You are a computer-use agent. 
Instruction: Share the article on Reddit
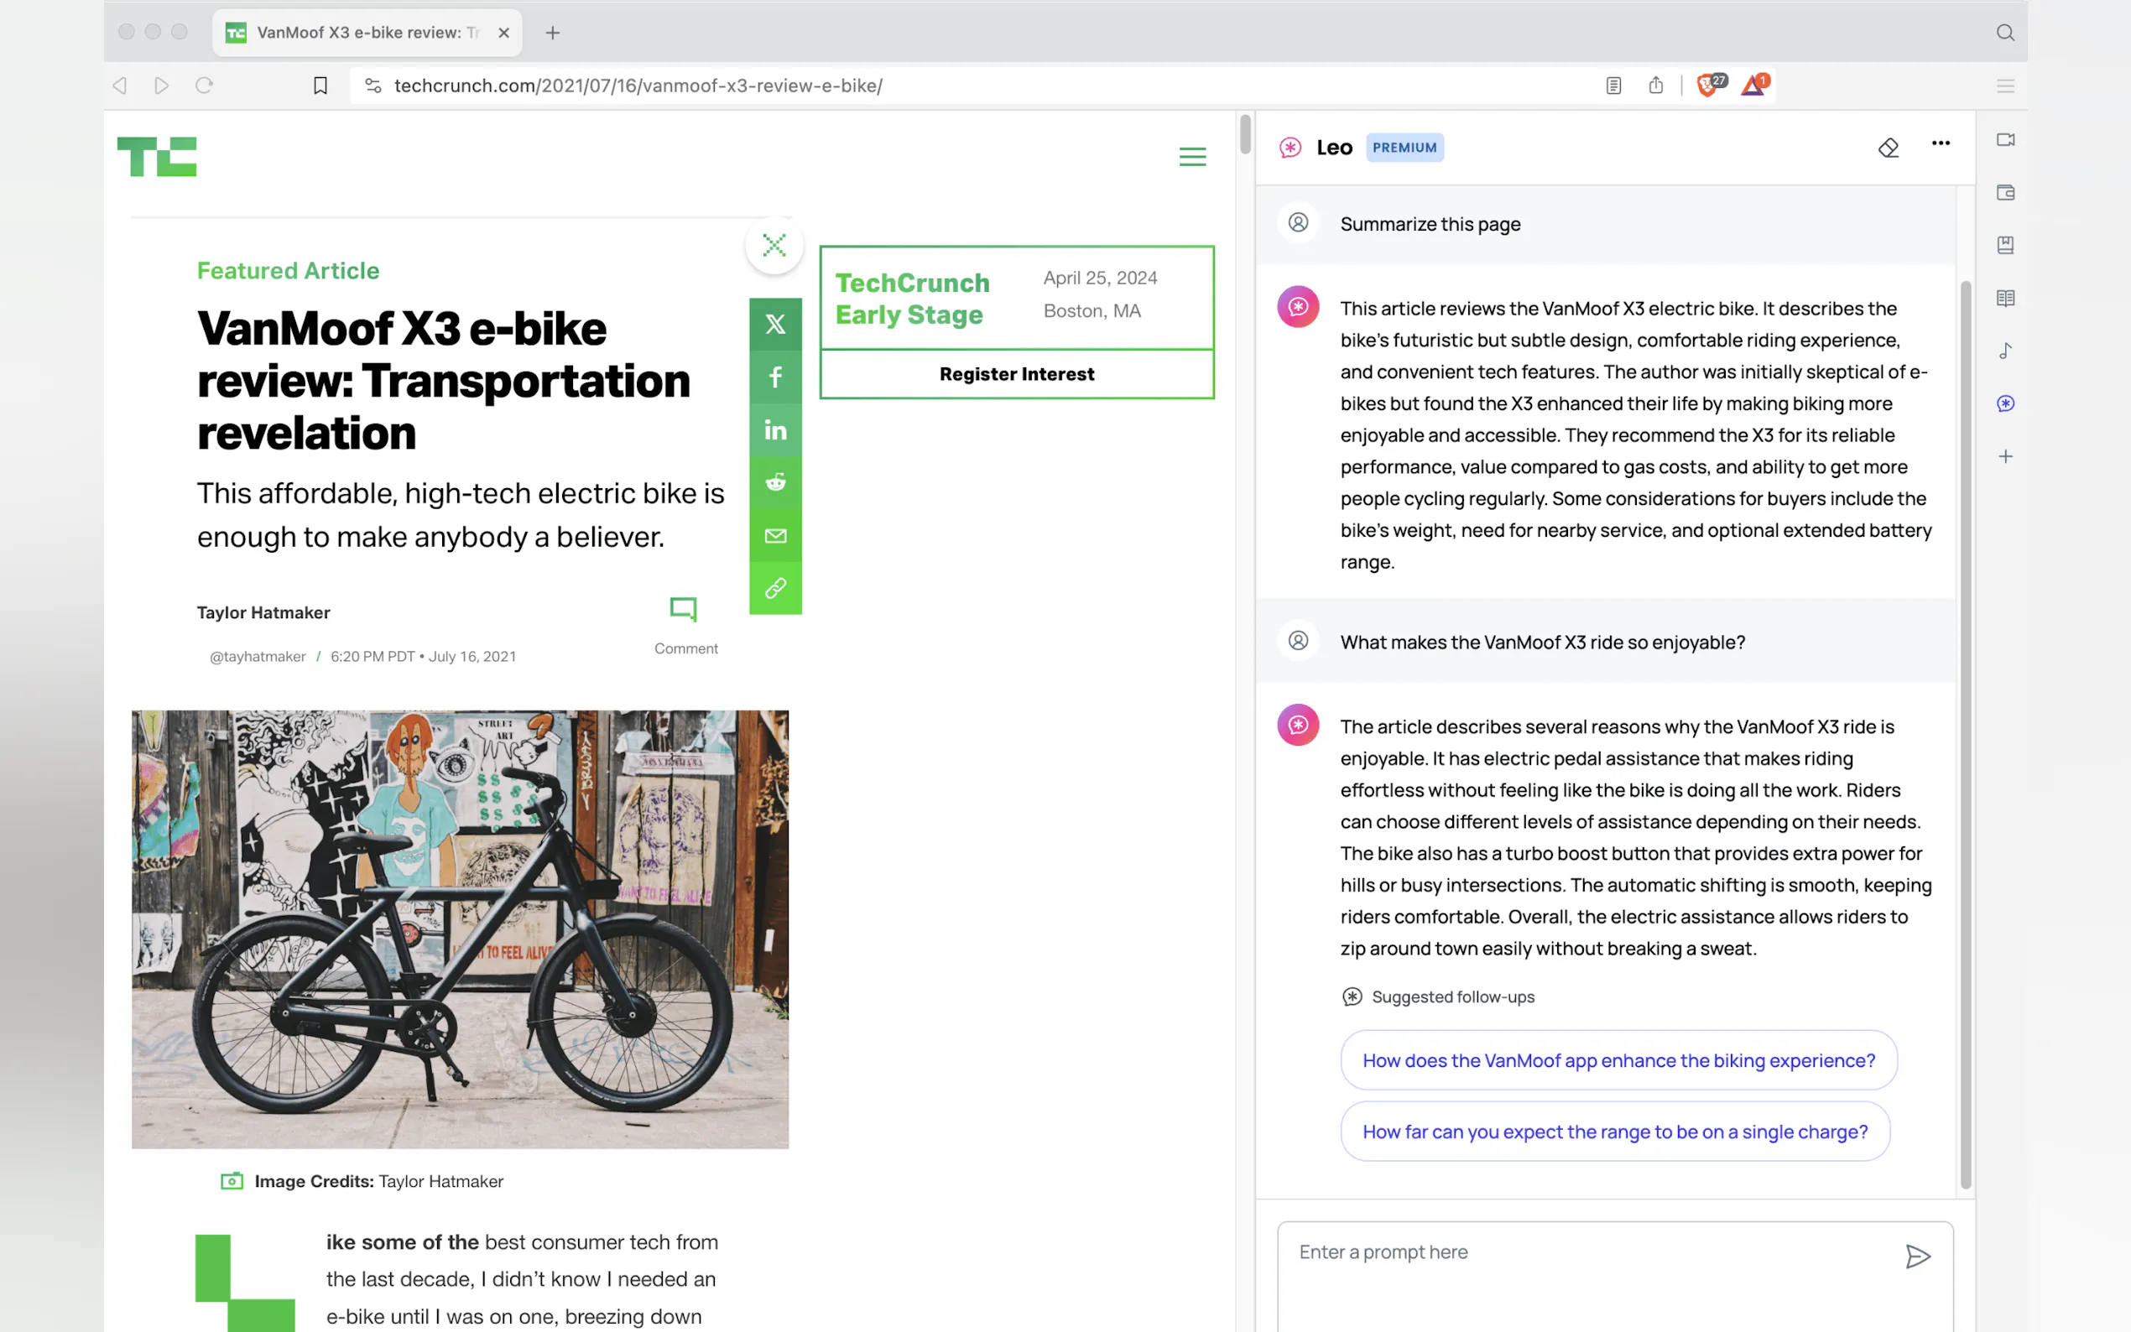(x=775, y=483)
